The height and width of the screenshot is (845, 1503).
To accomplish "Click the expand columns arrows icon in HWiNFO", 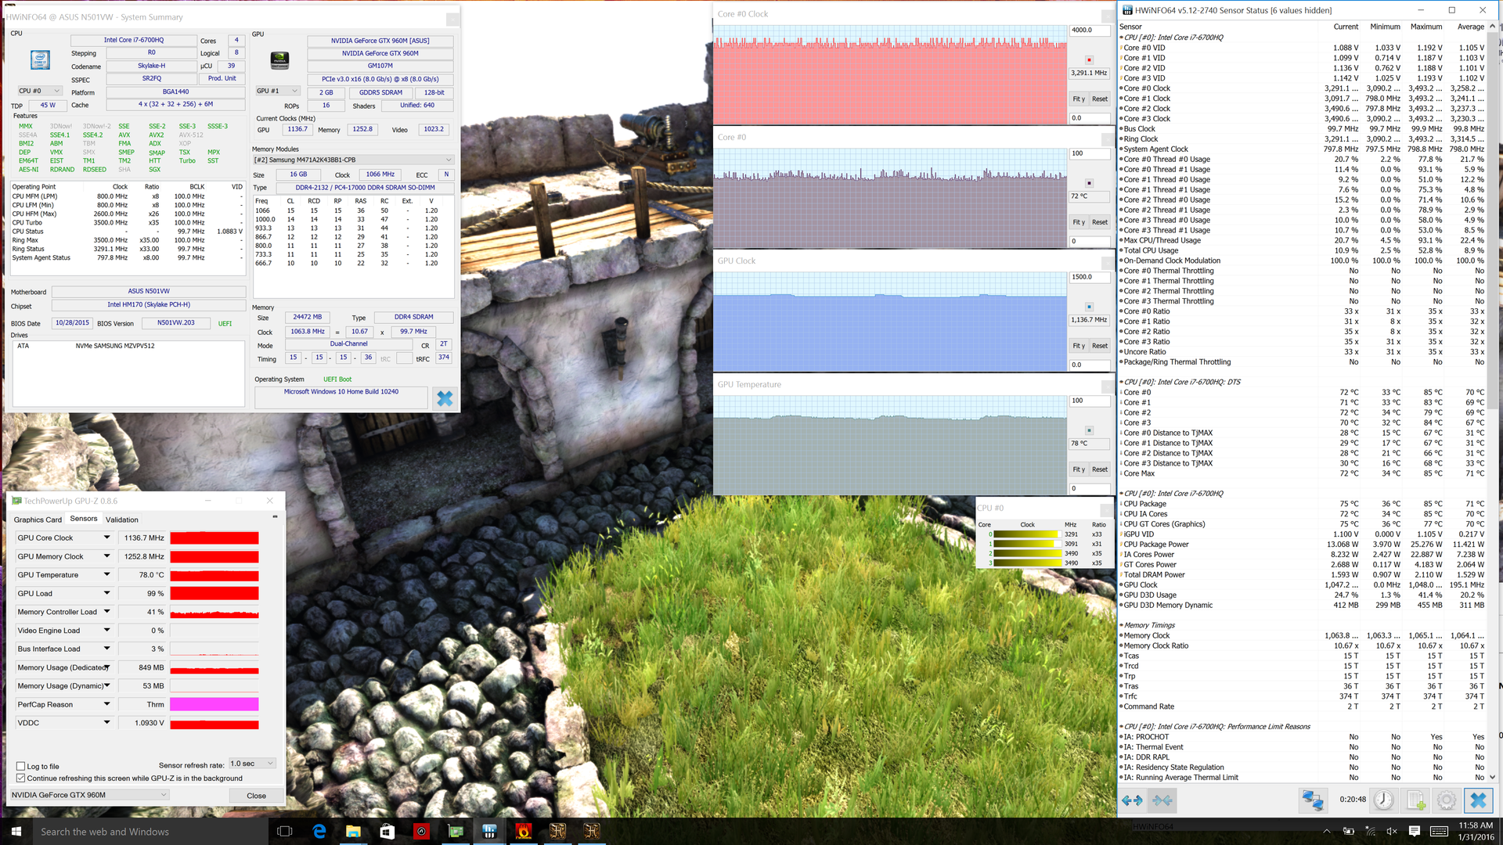I will click(x=1132, y=800).
